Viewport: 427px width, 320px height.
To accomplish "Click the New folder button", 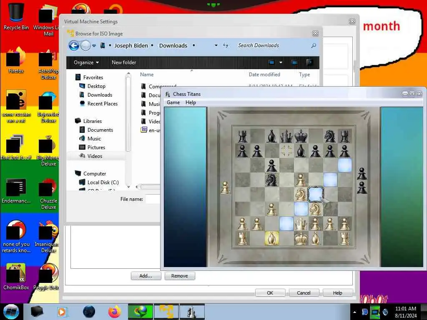I will click(123, 62).
